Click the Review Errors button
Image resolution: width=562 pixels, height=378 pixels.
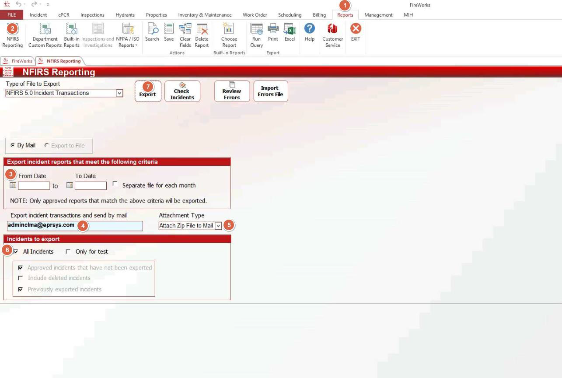tap(232, 91)
